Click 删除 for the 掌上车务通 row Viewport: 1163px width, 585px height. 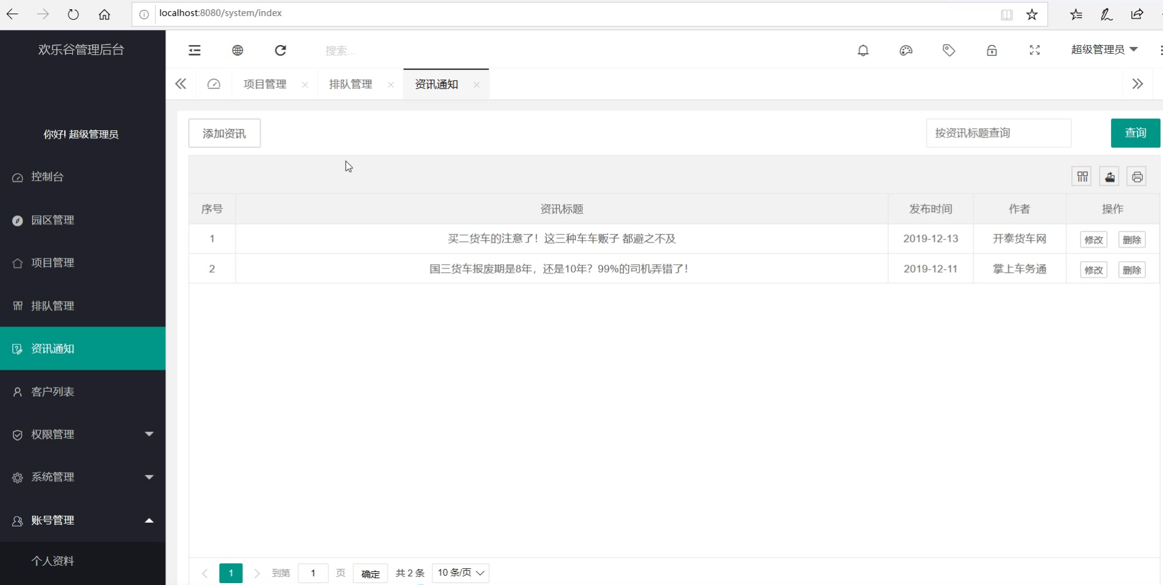click(x=1132, y=270)
